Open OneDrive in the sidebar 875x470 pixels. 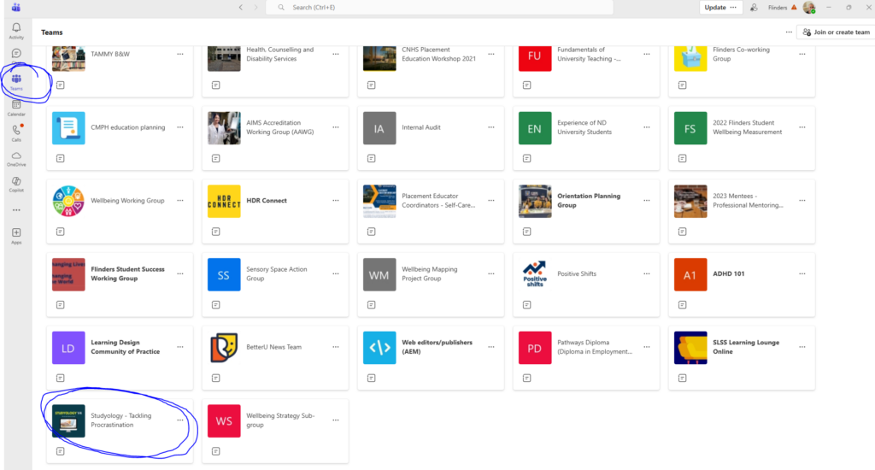click(x=16, y=157)
